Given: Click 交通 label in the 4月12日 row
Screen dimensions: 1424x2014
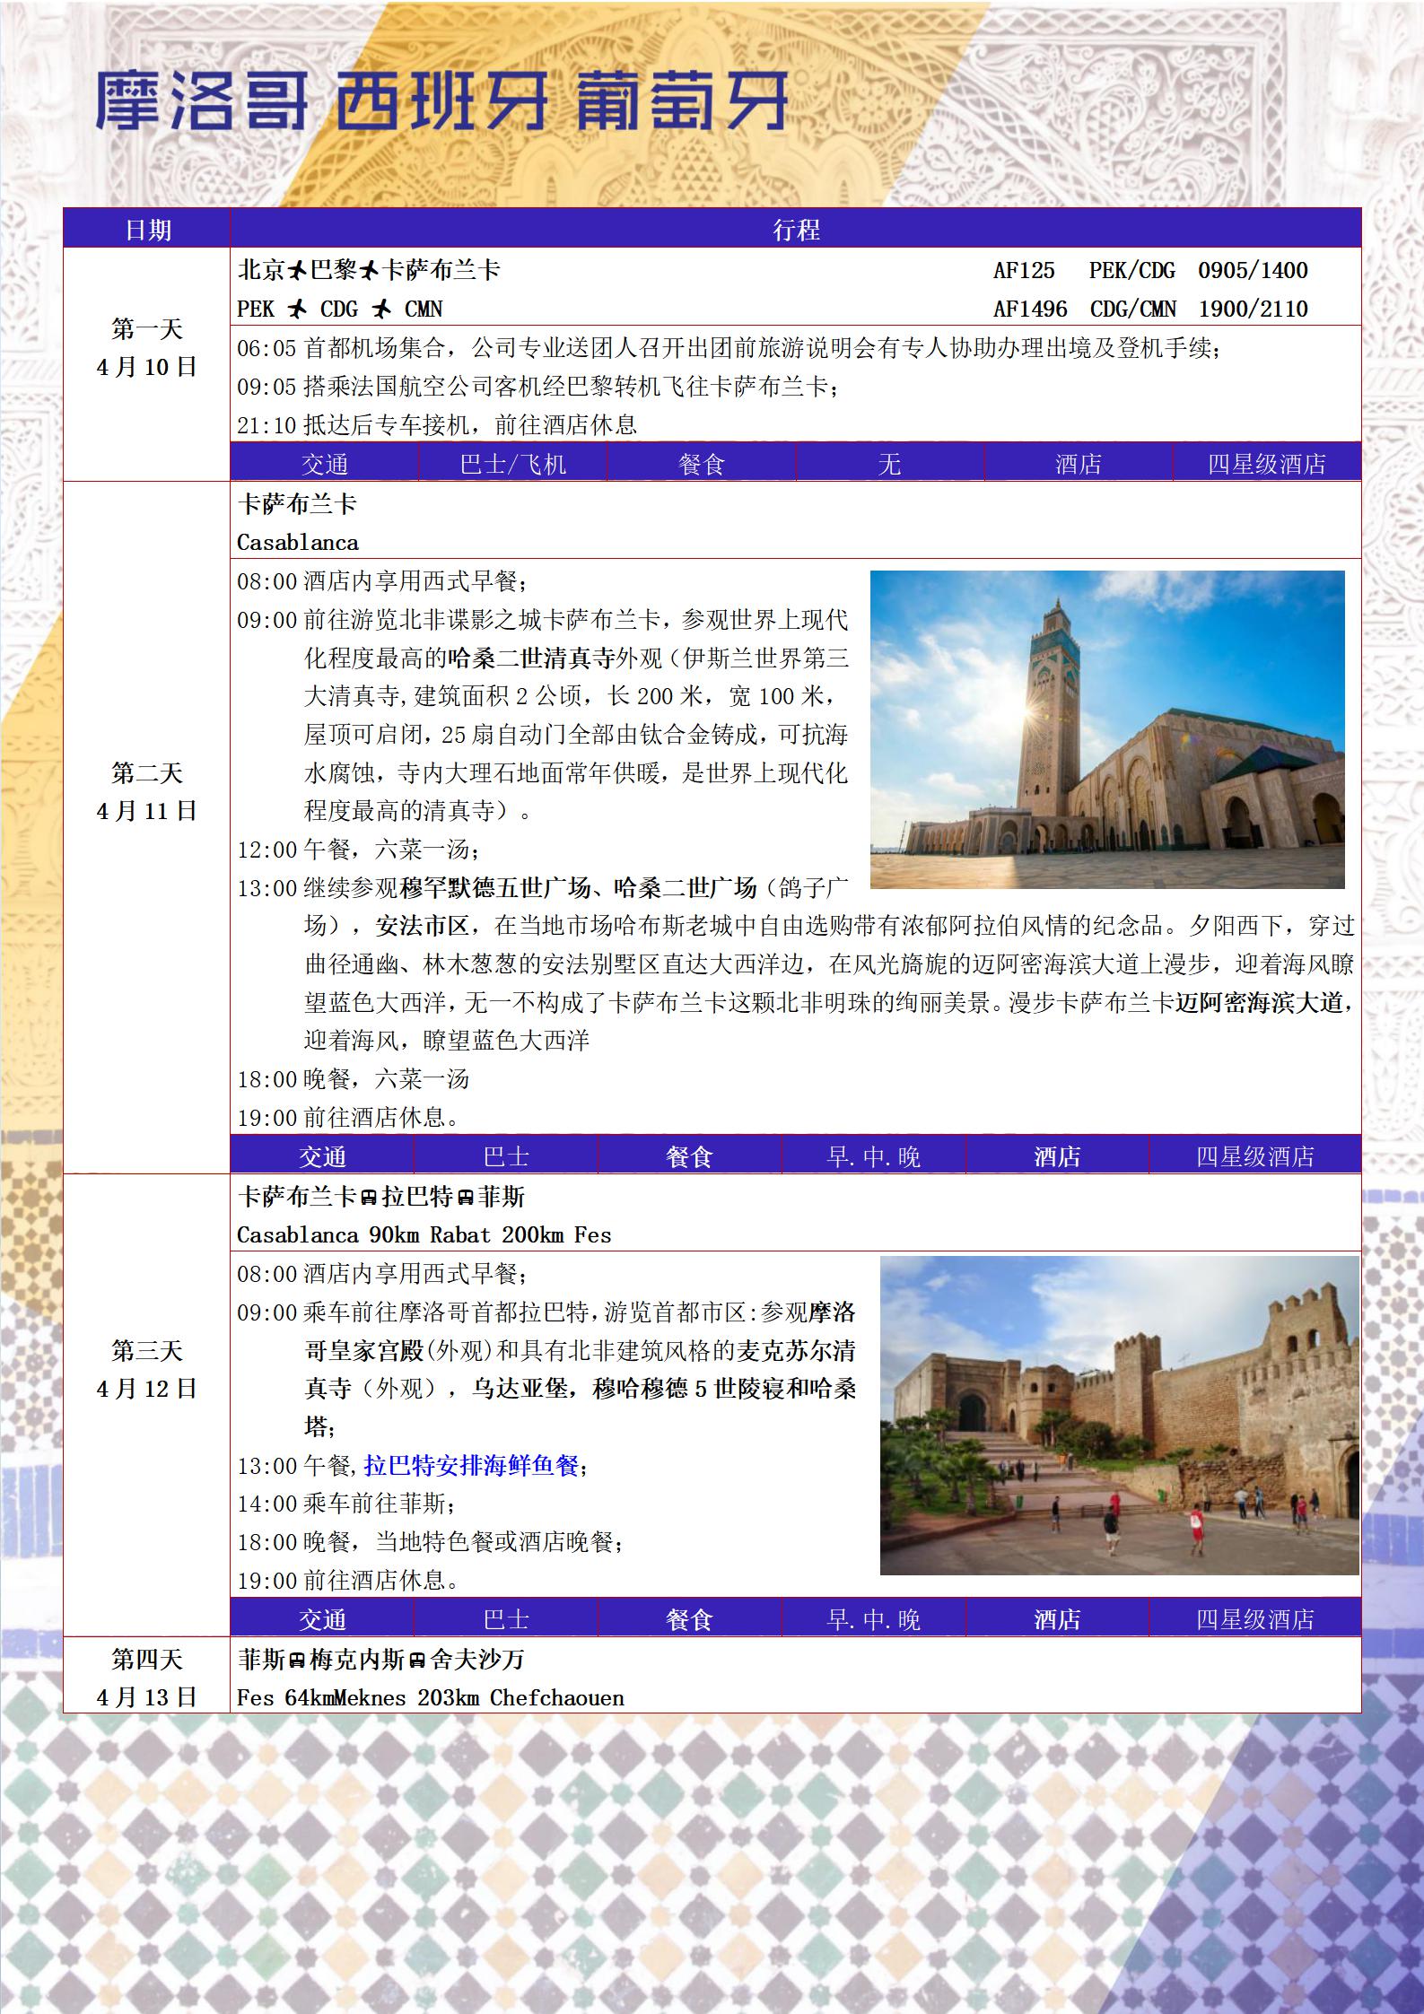Looking at the screenshot, I should [322, 1619].
